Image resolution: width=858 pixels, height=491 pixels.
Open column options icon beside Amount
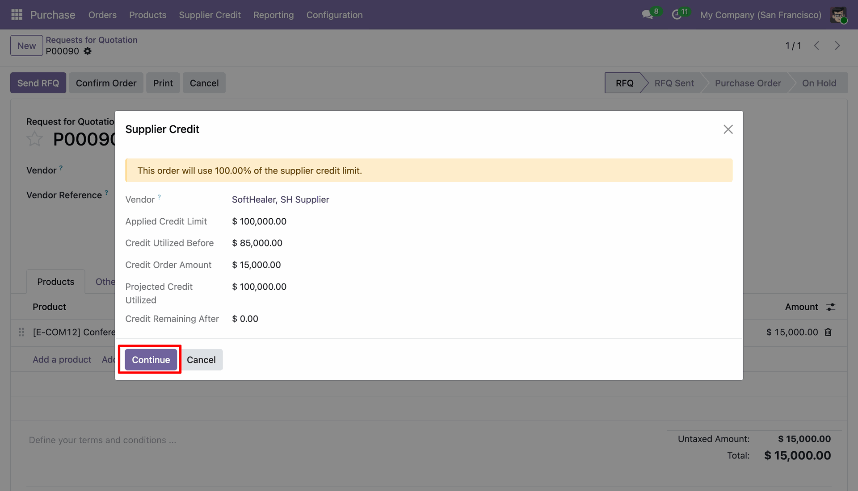click(831, 307)
